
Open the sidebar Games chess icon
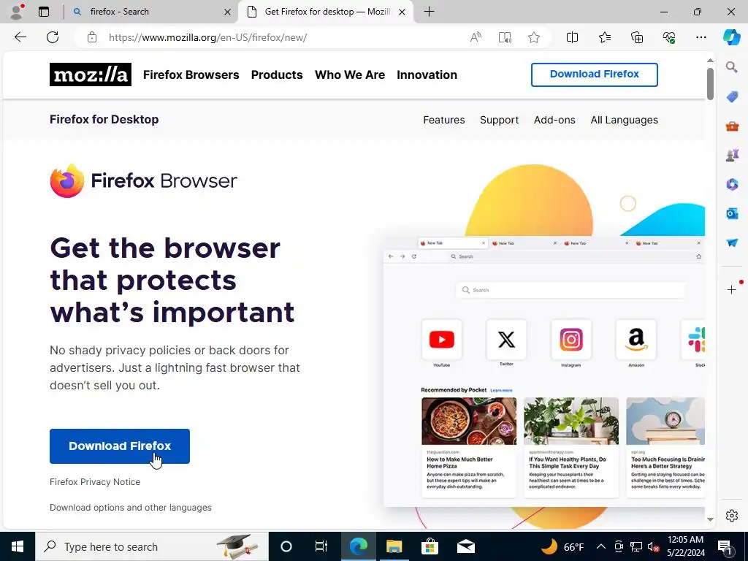(732, 155)
